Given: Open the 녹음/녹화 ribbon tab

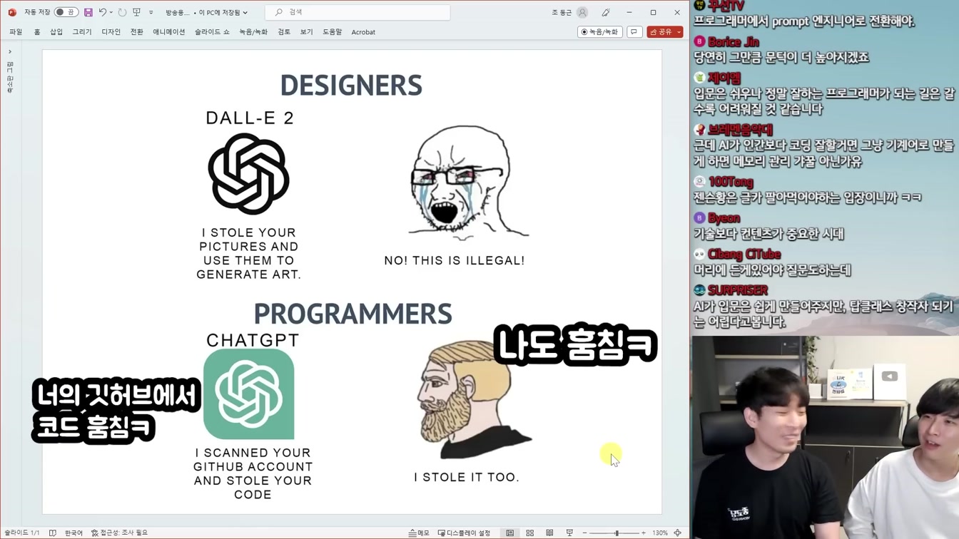Looking at the screenshot, I should [253, 32].
